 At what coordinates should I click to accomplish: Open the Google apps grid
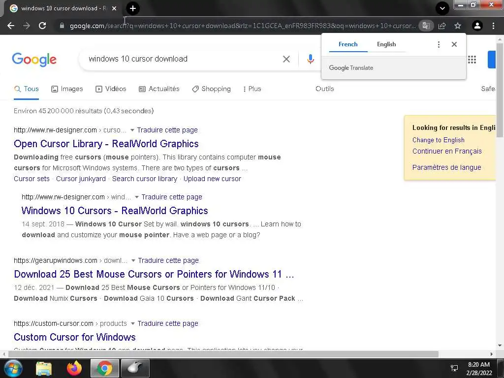pos(472,60)
